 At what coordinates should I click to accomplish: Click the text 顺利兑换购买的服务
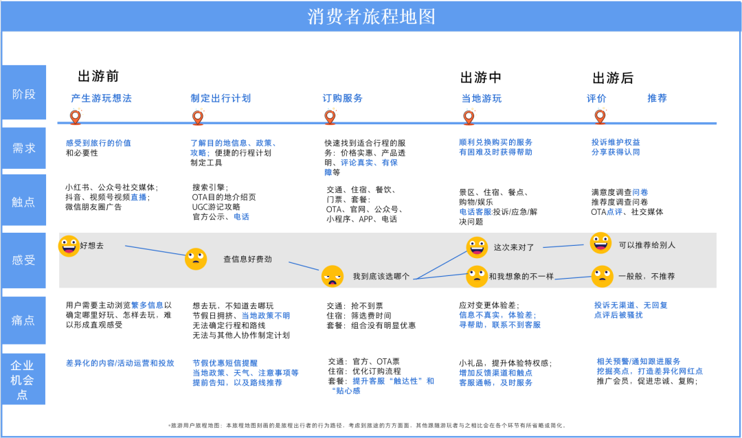(496, 142)
